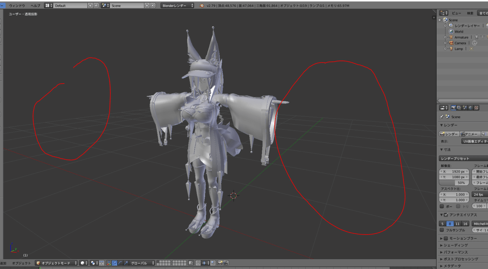
Task: Click the Lamp data icon in outliner
Action: (x=472, y=48)
